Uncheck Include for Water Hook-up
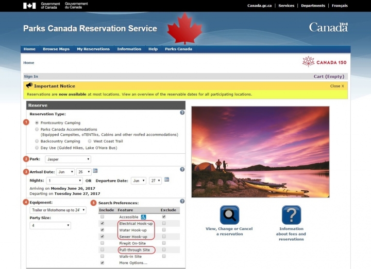Viewport: 371px width, 269px height. coord(102,230)
